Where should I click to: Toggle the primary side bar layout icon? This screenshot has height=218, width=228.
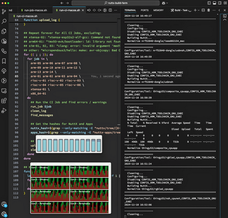click(x=209, y=3)
